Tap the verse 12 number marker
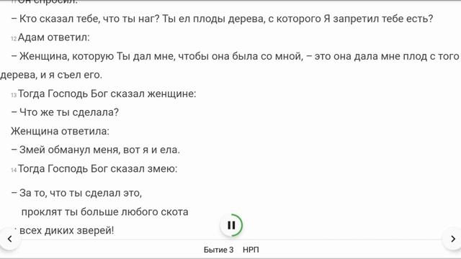 pyautogui.click(x=14, y=39)
